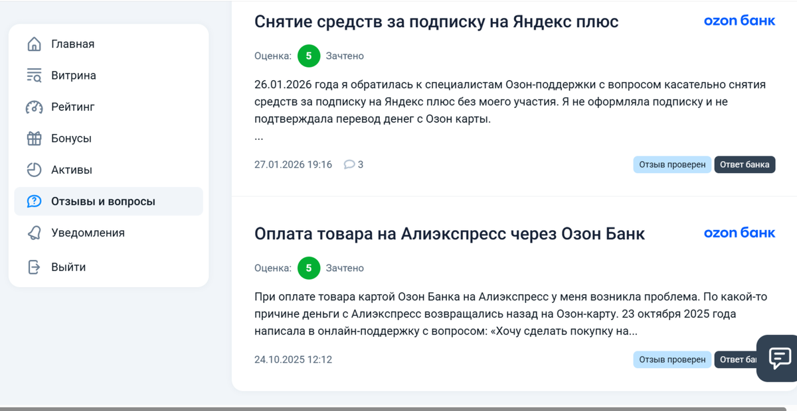Screen dimensions: 797x411
Task: Click 'Зачтено' status on Яндекс плюс review
Action: click(x=345, y=56)
